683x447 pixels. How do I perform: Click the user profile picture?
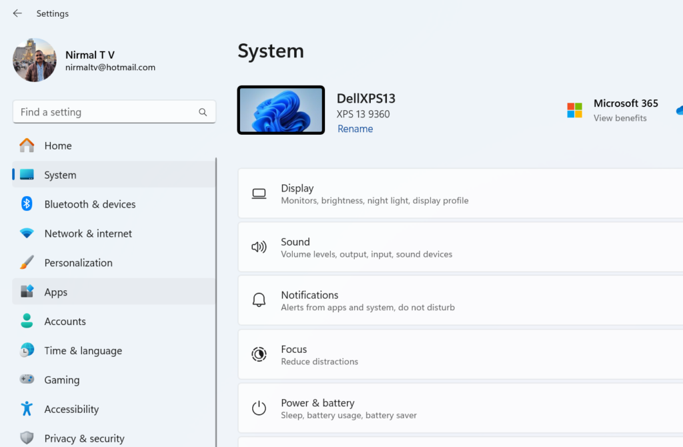35,59
